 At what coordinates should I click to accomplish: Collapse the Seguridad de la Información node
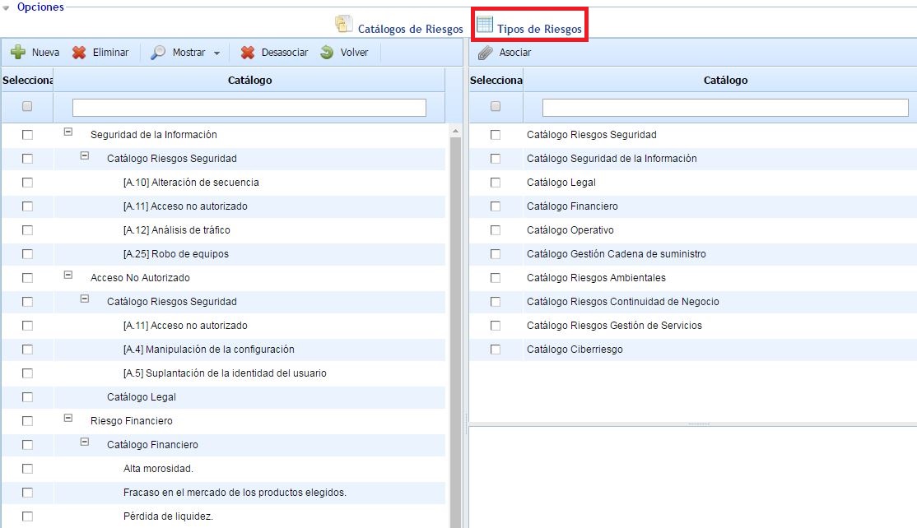click(68, 132)
